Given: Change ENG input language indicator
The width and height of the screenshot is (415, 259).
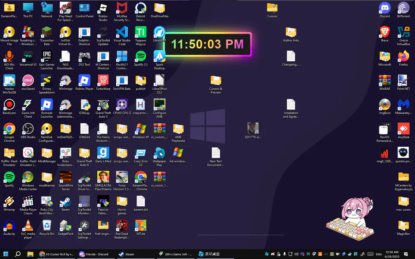Looking at the screenshot, I should click(379, 254).
